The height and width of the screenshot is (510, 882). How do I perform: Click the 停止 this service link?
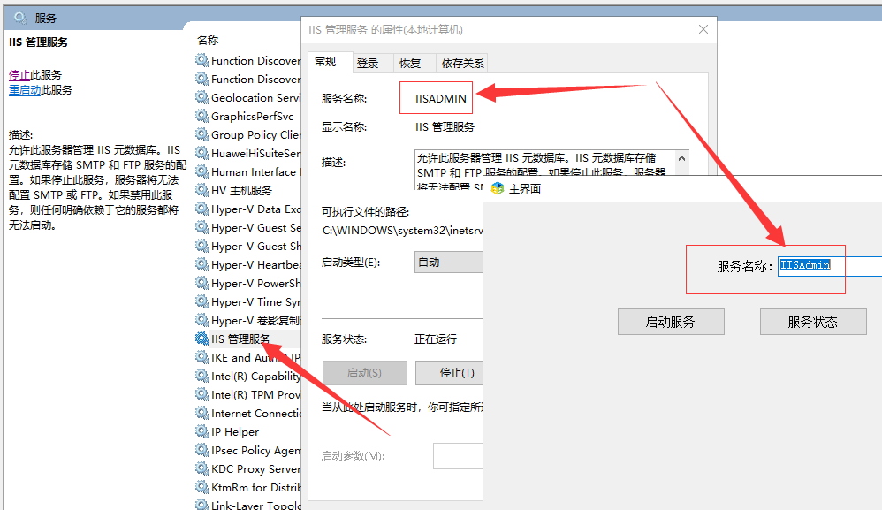coord(19,75)
